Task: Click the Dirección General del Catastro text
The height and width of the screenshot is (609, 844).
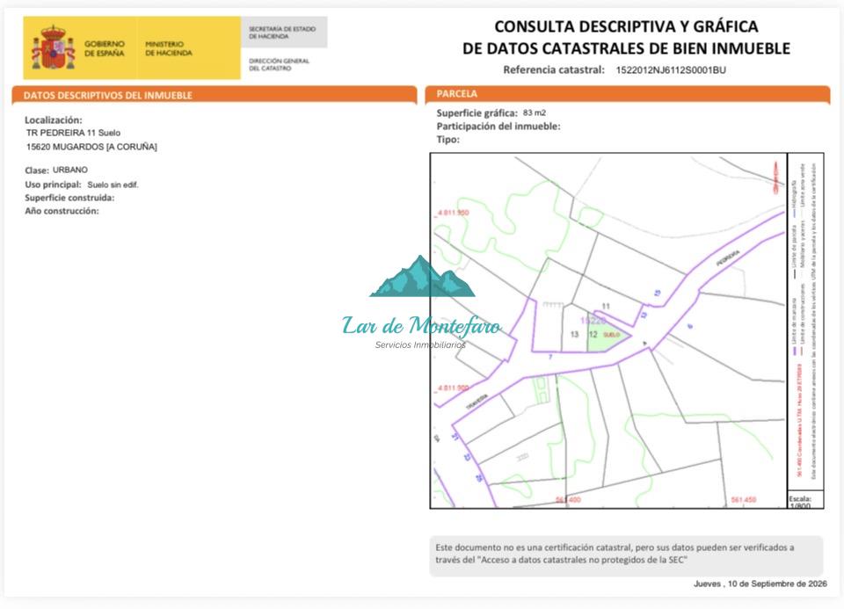Action: click(279, 64)
